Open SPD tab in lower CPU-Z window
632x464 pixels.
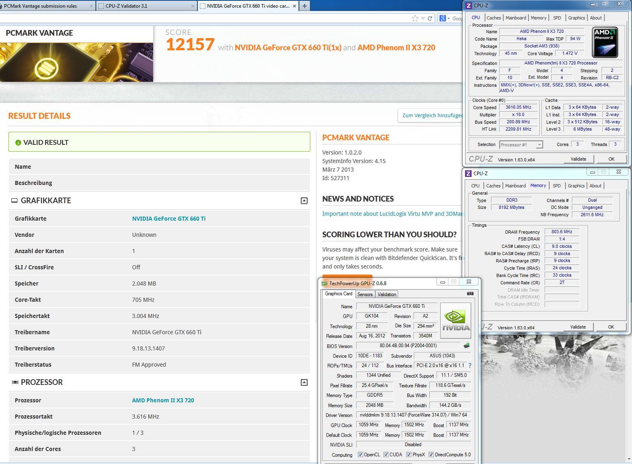tap(557, 186)
